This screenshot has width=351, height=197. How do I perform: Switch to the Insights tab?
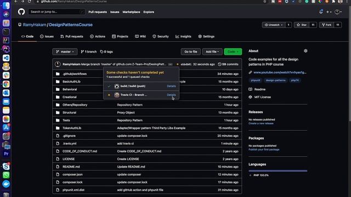point(183,37)
